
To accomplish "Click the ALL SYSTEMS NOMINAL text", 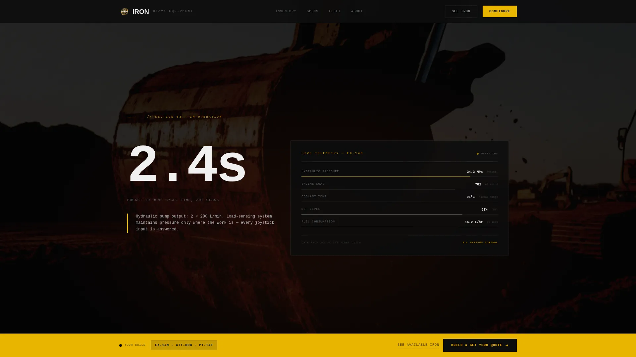I will point(480,243).
